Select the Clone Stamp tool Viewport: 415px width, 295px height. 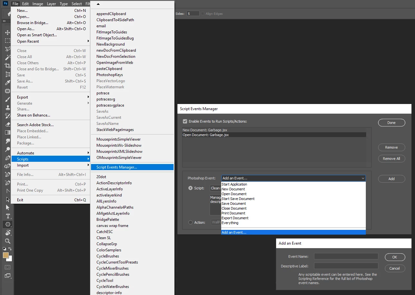pyautogui.click(x=7, y=108)
